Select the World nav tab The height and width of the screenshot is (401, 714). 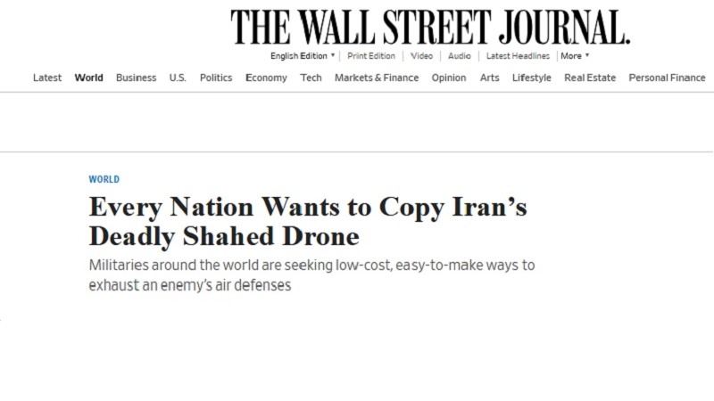(88, 78)
